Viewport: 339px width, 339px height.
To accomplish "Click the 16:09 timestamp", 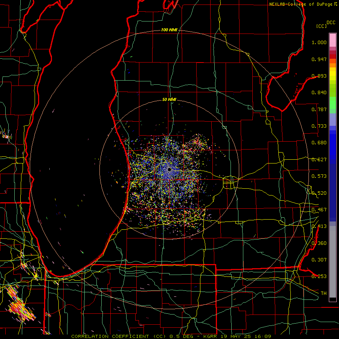I will click(263, 336).
